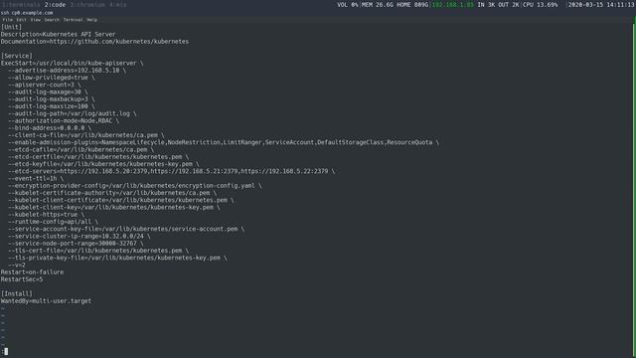Click the --etcd-servers line
636x358 pixels.
point(171,171)
